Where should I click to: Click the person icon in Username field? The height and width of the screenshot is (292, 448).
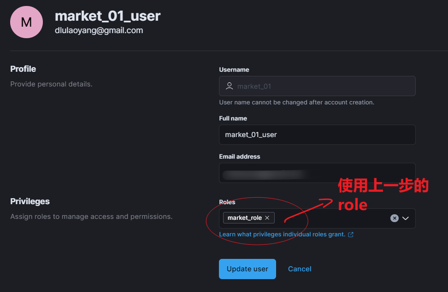(229, 86)
